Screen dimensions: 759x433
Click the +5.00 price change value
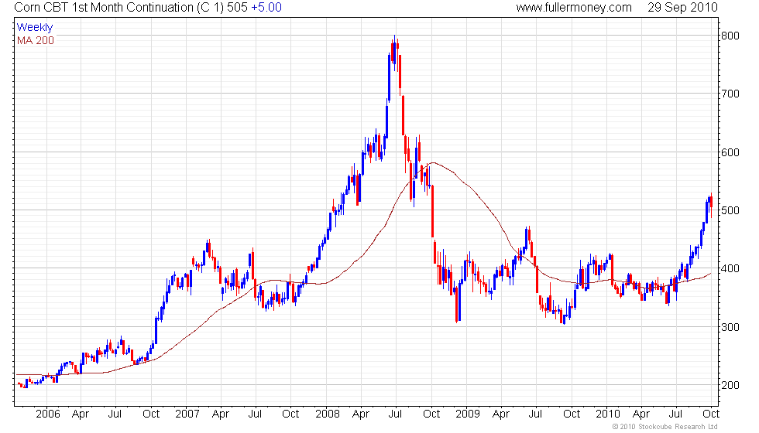266,7
